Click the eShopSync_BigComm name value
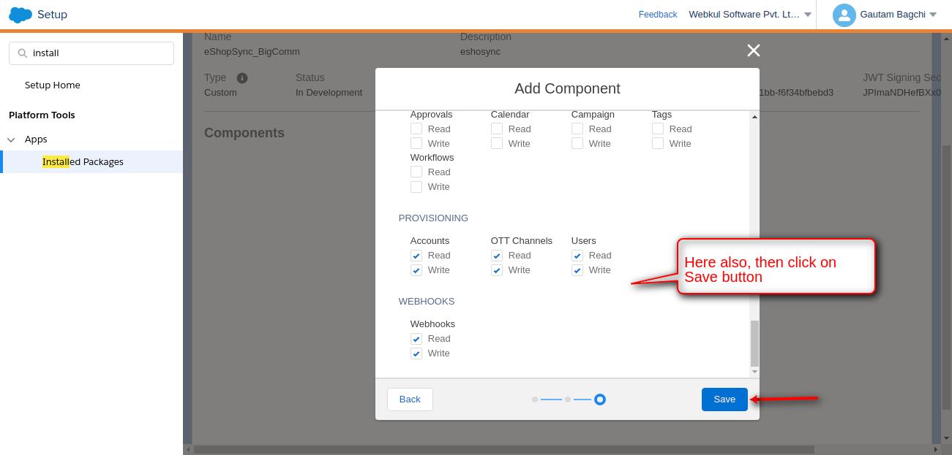 click(252, 52)
